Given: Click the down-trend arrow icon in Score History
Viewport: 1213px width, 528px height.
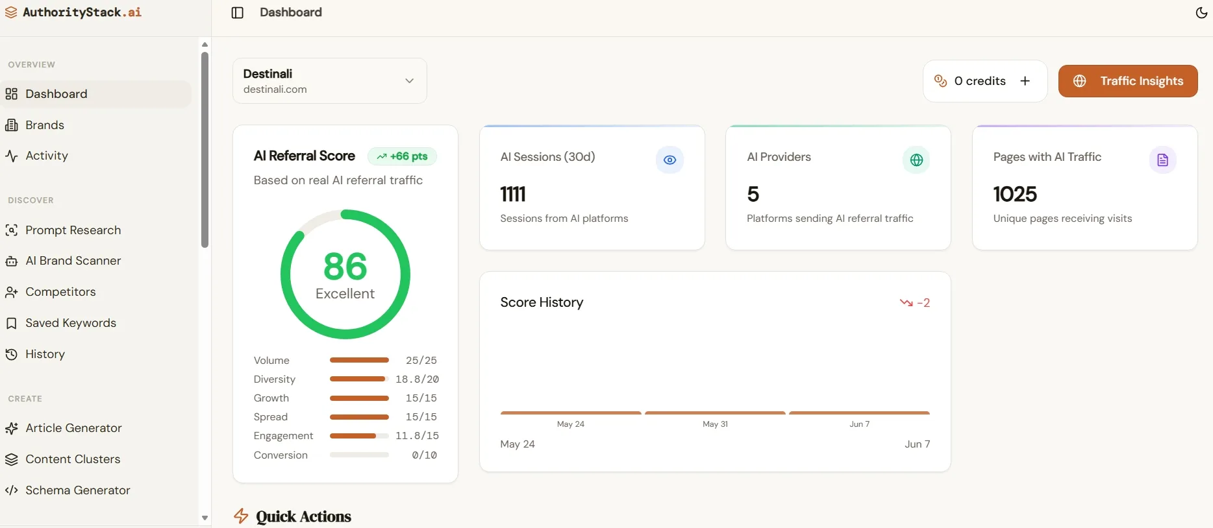Looking at the screenshot, I should tap(907, 303).
